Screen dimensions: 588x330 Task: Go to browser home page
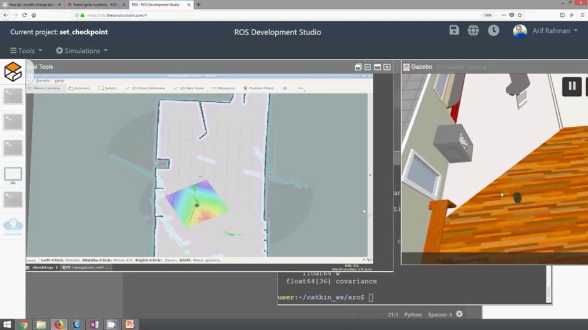(34, 15)
